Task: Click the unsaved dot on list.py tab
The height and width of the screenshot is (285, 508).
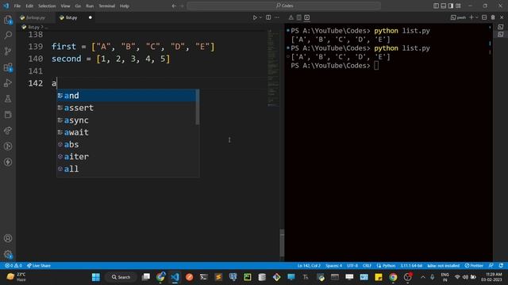Action: 90,17
